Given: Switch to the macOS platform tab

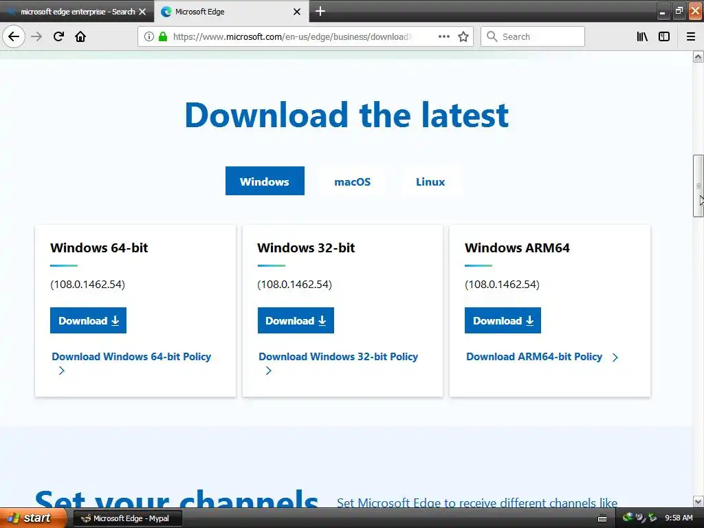Looking at the screenshot, I should point(353,181).
